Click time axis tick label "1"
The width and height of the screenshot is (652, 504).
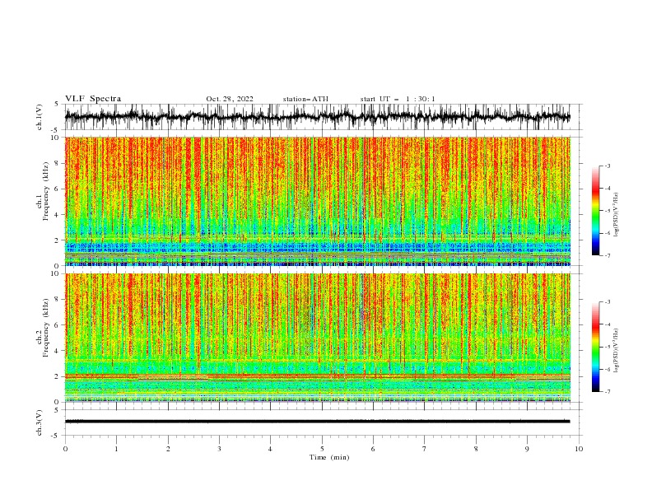[x=116, y=449]
